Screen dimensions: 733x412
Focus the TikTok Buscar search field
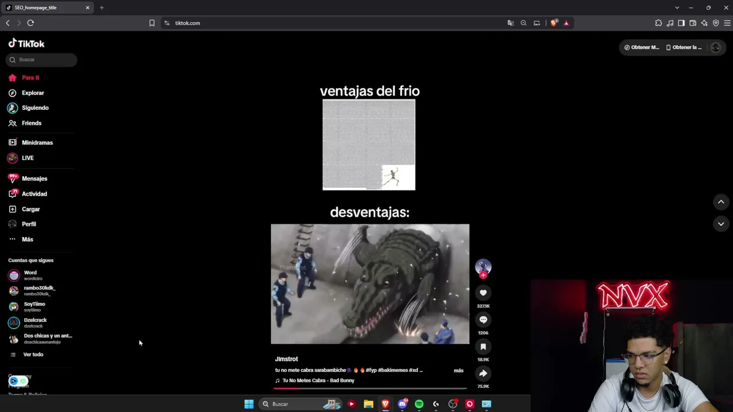[x=41, y=60]
